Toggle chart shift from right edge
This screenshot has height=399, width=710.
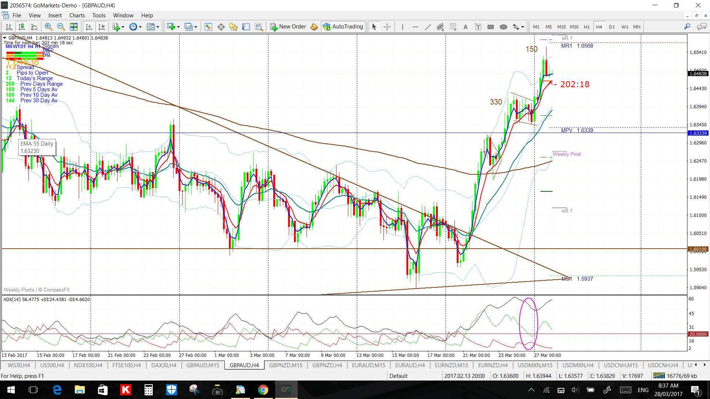pyautogui.click(x=101, y=27)
